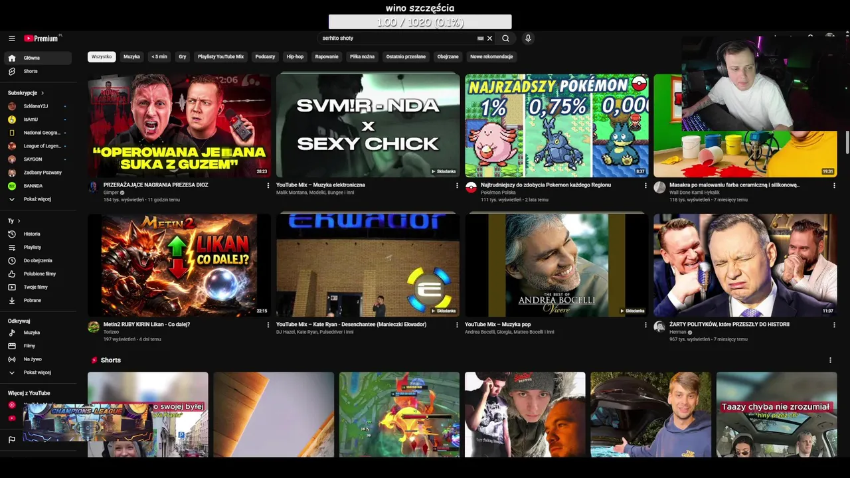Screen dimensions: 850x478
Task: Open Pobrane downloads in sidebar
Action: (39, 300)
